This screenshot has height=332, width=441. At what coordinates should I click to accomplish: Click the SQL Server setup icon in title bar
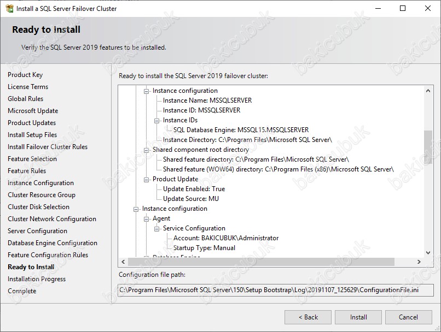[9, 8]
